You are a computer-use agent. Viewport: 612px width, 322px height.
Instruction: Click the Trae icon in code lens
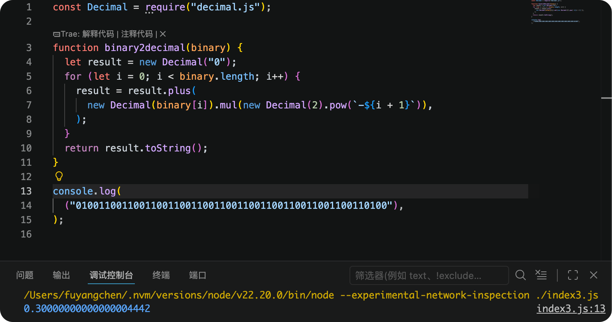57,34
